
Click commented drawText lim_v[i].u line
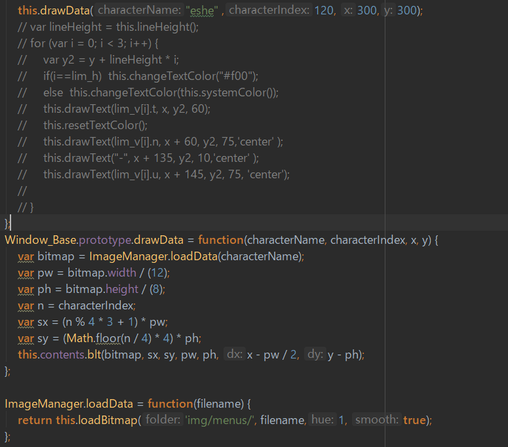coord(153,174)
